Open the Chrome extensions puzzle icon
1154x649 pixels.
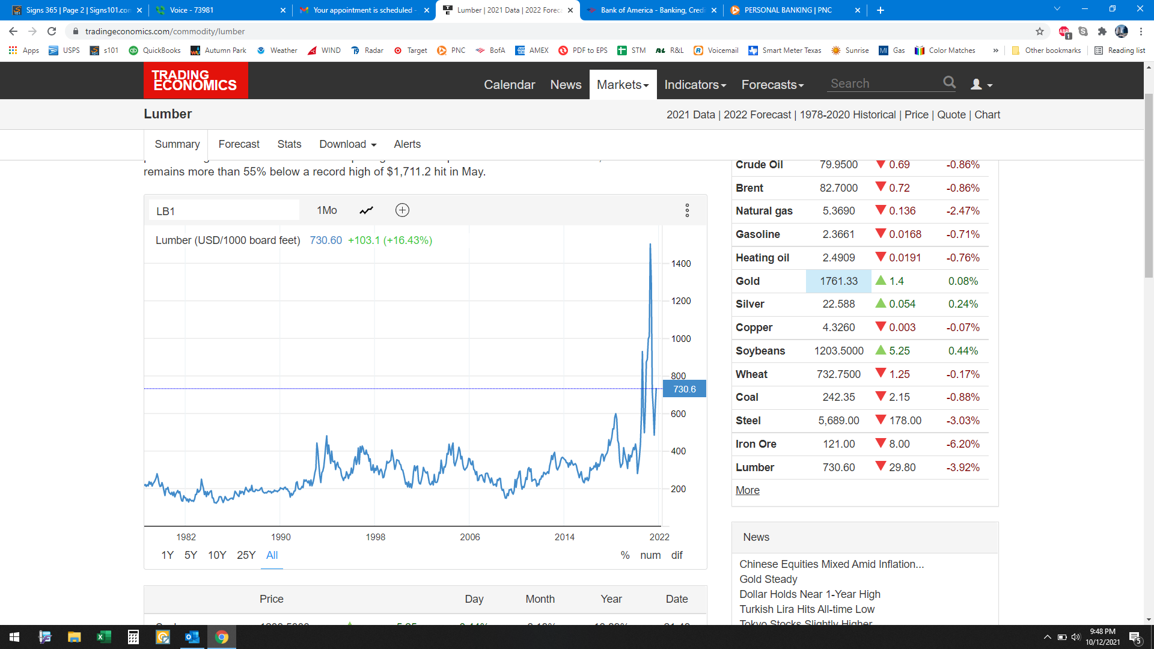click(1102, 31)
